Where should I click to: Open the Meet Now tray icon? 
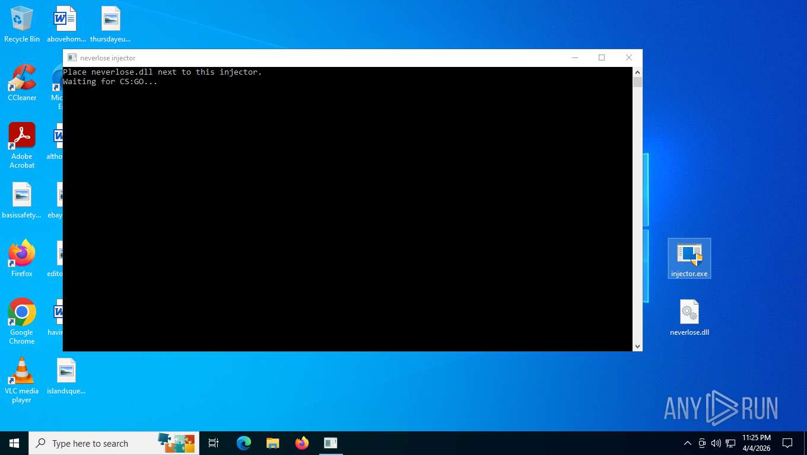click(702, 443)
